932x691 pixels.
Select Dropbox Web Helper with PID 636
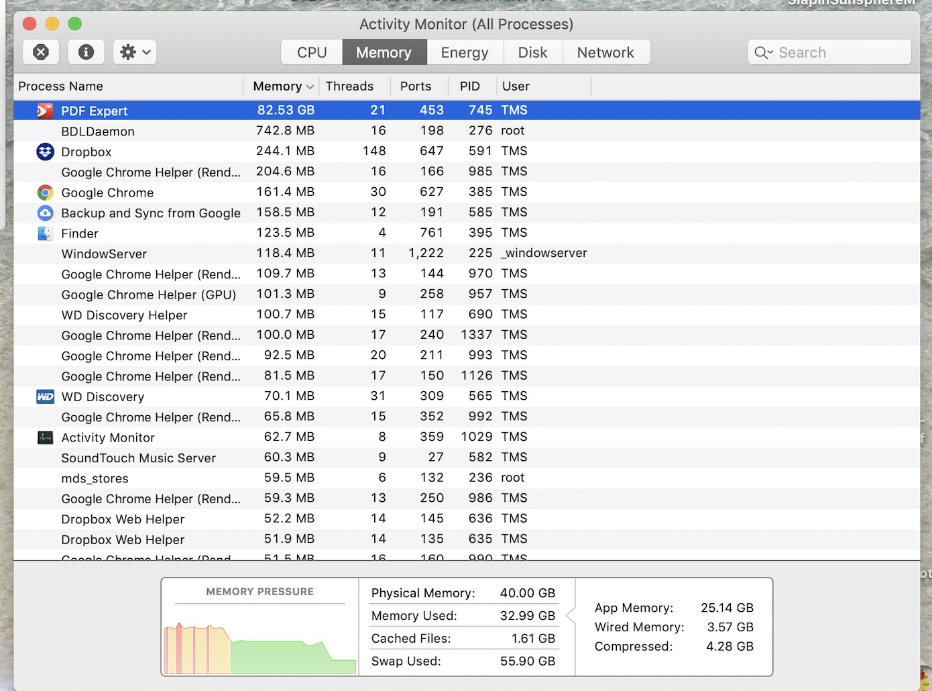tap(467, 519)
